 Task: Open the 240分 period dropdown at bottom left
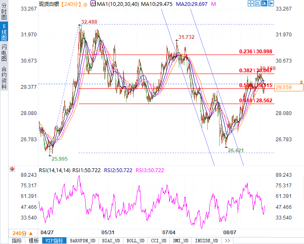click(22, 233)
